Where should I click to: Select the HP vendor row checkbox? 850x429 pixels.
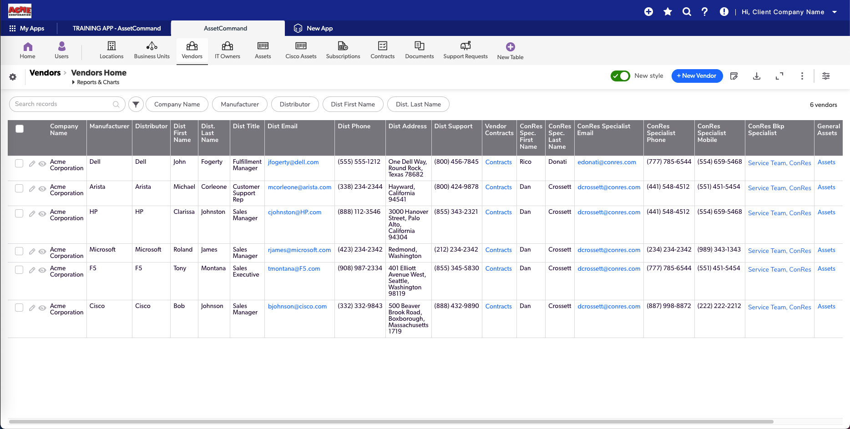coord(19,213)
